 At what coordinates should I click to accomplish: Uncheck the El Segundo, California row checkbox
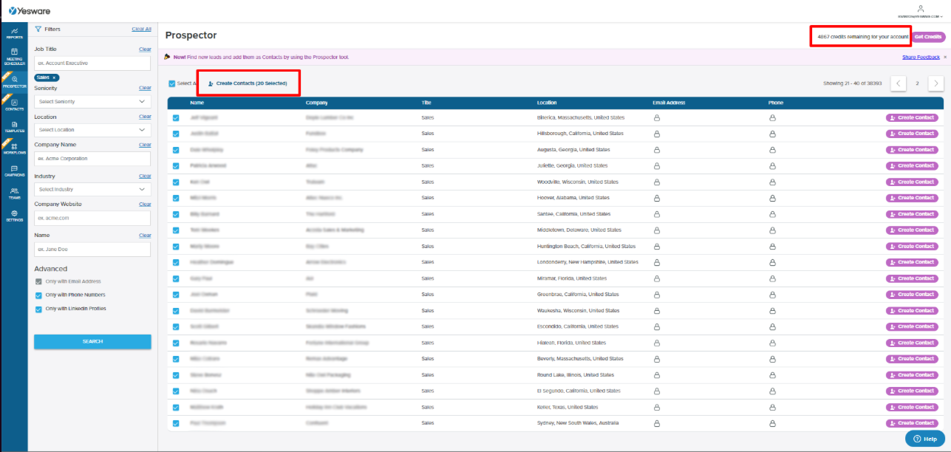[x=176, y=391]
